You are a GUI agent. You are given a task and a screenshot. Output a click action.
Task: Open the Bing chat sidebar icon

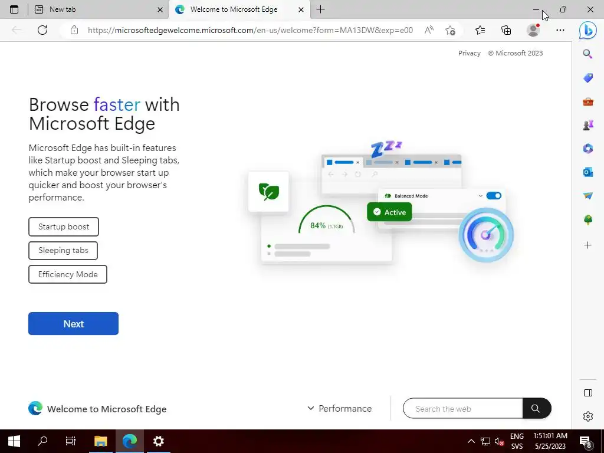coord(588,31)
